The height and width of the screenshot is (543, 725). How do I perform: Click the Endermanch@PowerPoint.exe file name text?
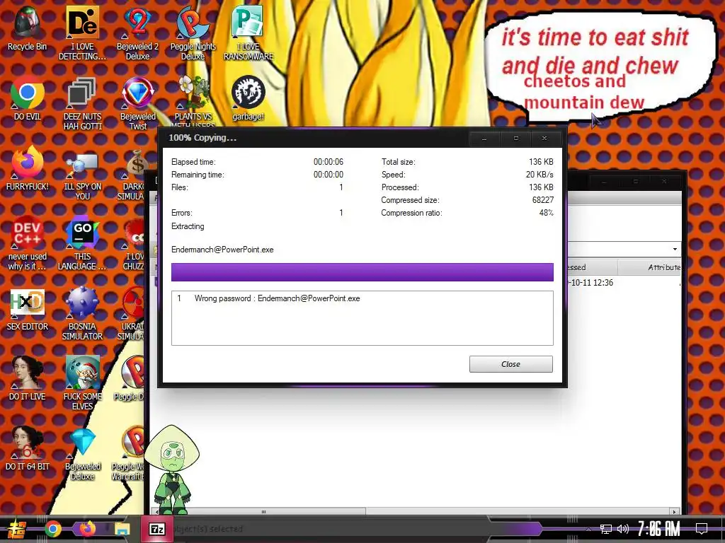222,250
